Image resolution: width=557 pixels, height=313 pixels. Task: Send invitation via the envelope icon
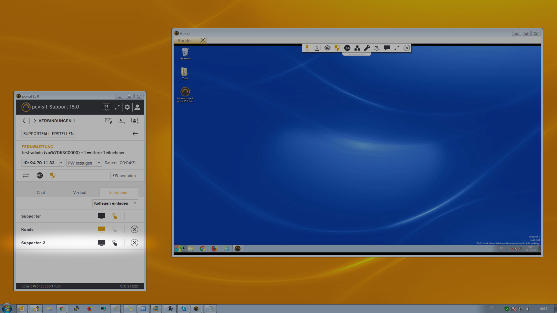tap(108, 121)
